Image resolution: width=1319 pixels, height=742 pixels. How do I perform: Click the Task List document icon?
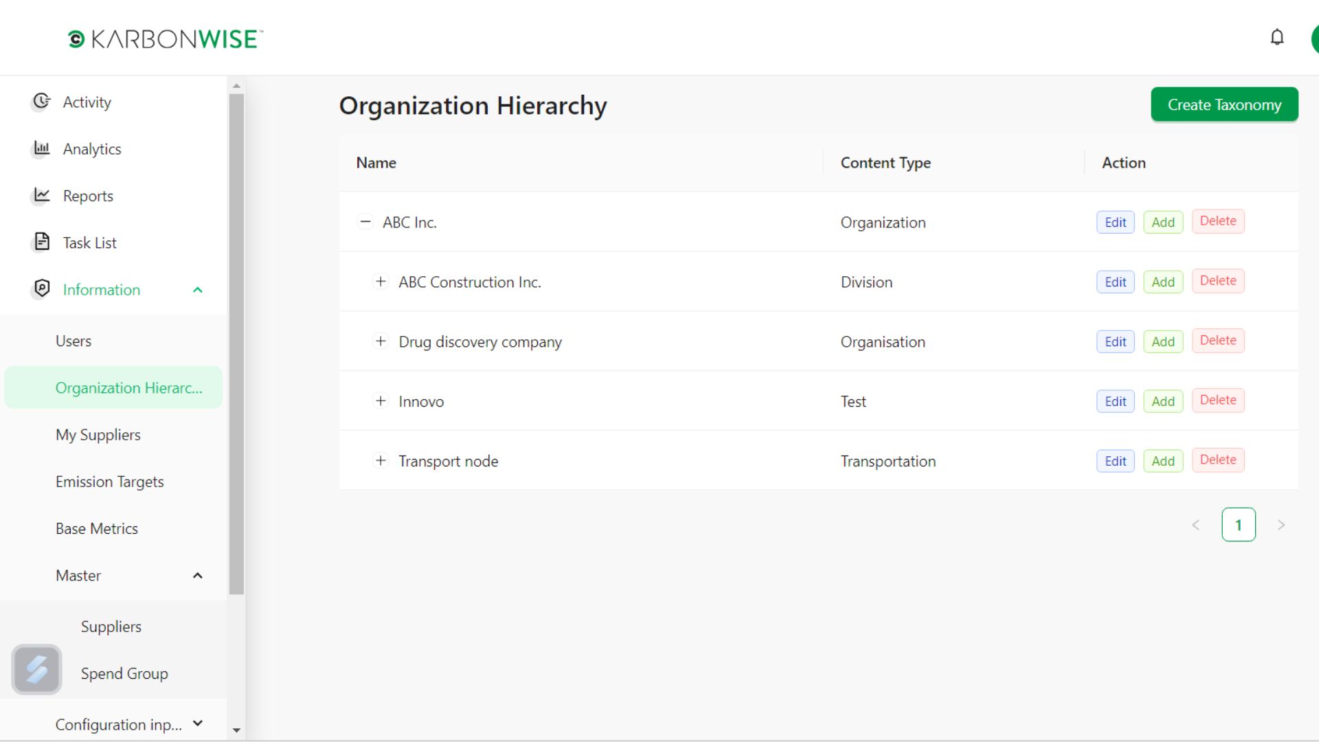42,242
